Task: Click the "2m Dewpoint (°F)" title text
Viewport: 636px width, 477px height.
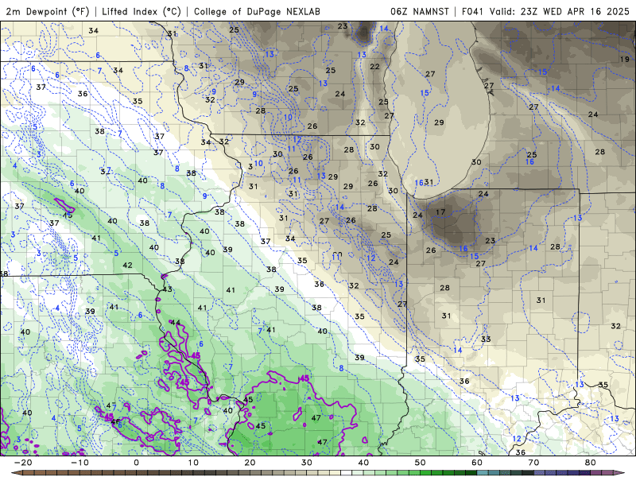Action: (48, 11)
